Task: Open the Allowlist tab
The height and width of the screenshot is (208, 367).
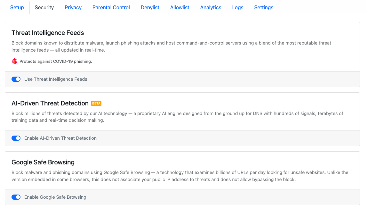Action: point(180,7)
